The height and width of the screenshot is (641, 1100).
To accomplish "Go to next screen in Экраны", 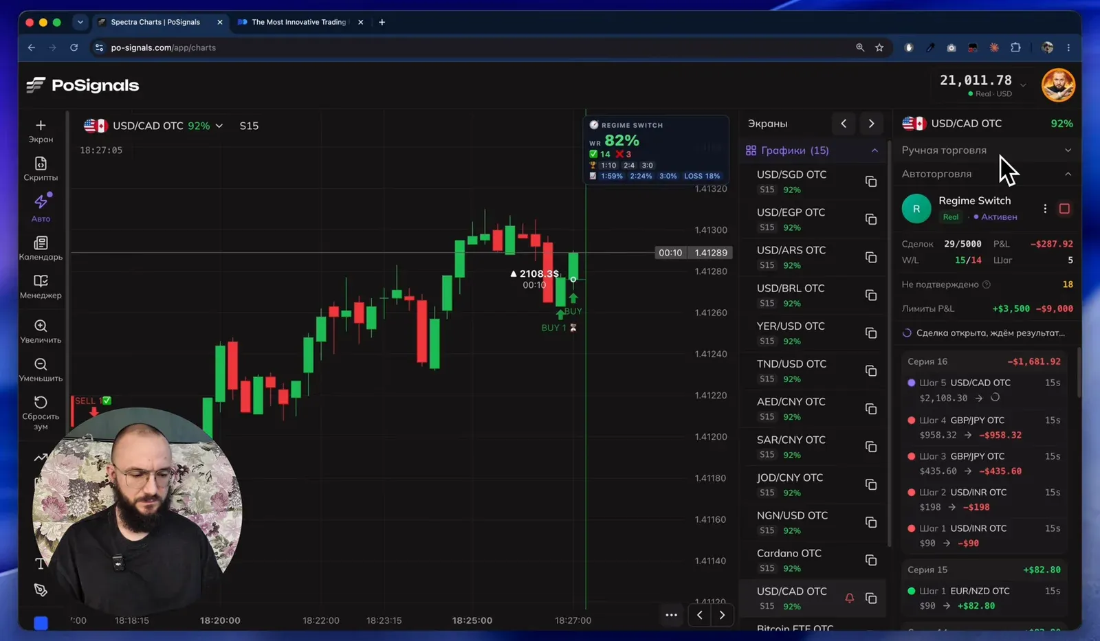I will click(871, 124).
